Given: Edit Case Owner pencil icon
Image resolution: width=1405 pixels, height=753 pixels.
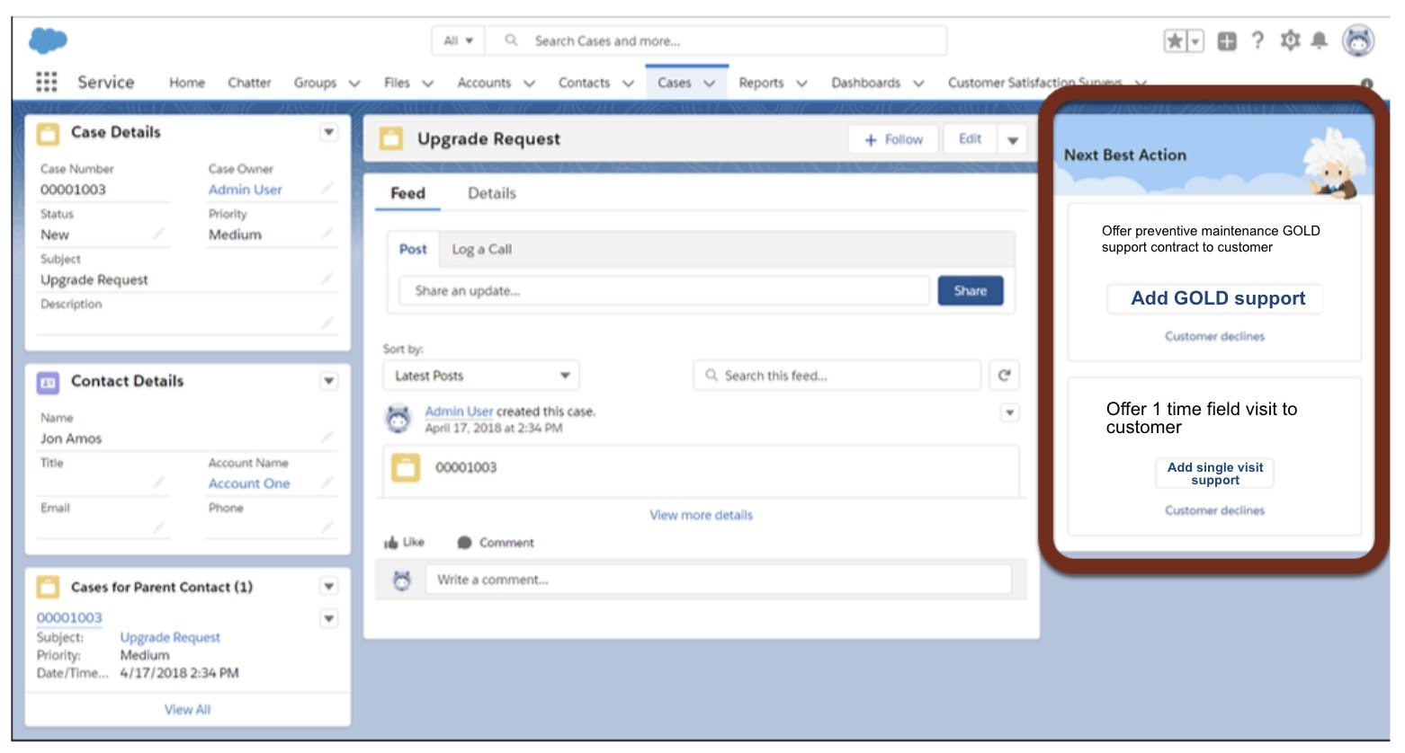Looking at the screenshot, I should click(x=327, y=189).
